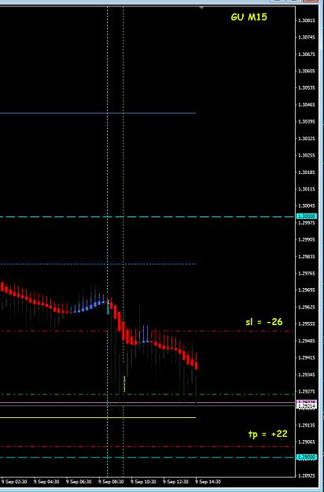This screenshot has height=492, width=324.
Task: Click price axis value 1.28925
Action: (307, 476)
